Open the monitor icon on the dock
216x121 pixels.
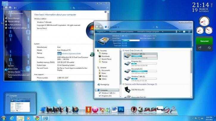43,110
